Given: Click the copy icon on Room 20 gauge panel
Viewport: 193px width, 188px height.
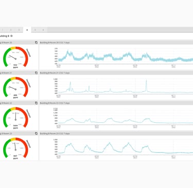Looking at the screenshot, I should coord(36,43).
